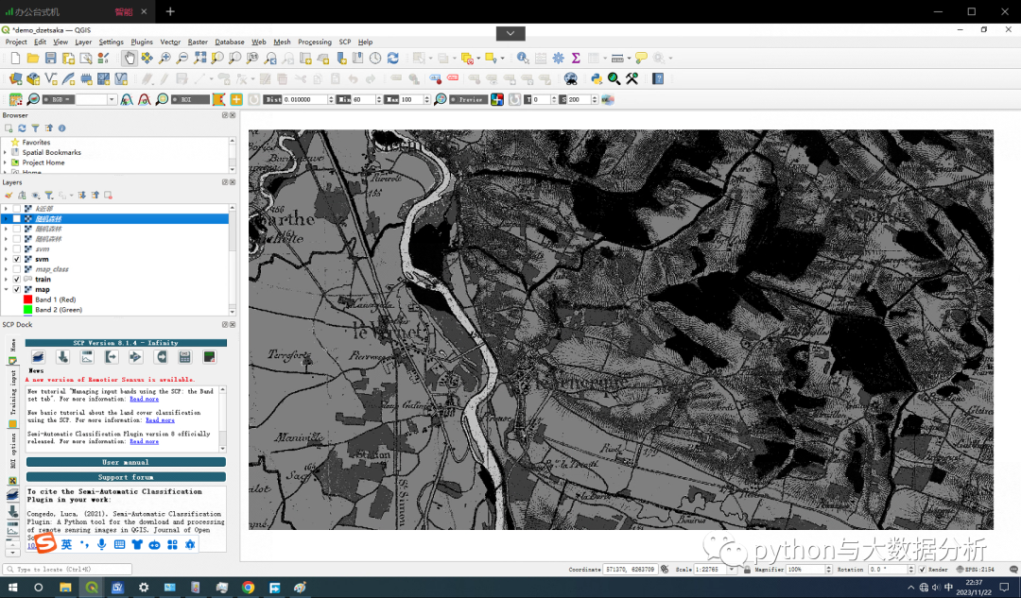Click the Identify Features tool
This screenshot has height=598, width=1021.
click(522, 59)
